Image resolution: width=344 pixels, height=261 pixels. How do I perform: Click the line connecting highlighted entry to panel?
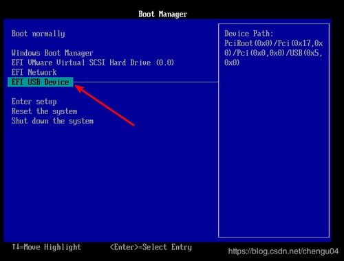coord(146,82)
